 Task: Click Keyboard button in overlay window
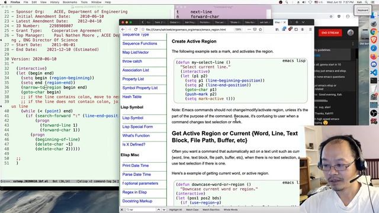(x=362, y=11)
